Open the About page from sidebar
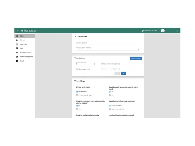The image size is (195, 146). pyautogui.click(x=25, y=61)
